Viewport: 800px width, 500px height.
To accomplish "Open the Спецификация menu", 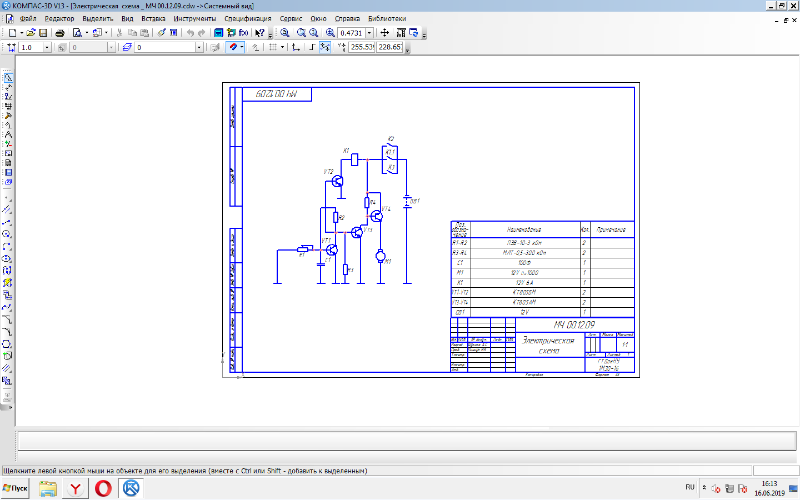I will point(248,19).
